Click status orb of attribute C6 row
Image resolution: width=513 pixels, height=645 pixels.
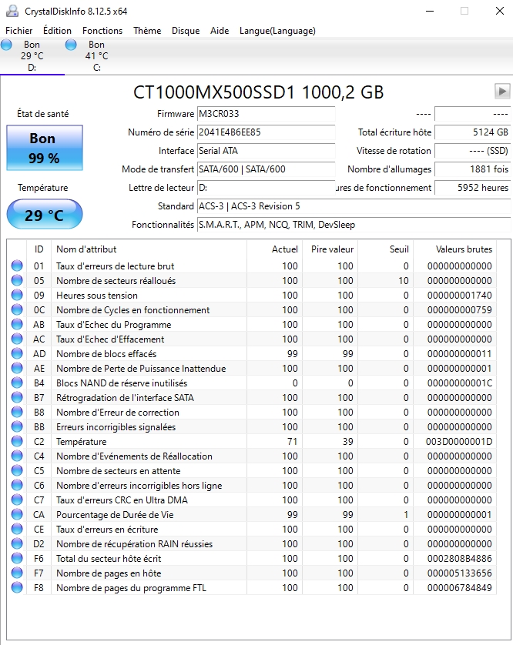(x=17, y=485)
